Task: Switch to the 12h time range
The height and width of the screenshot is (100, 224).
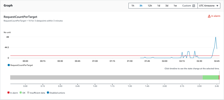Action: pos(150,6)
